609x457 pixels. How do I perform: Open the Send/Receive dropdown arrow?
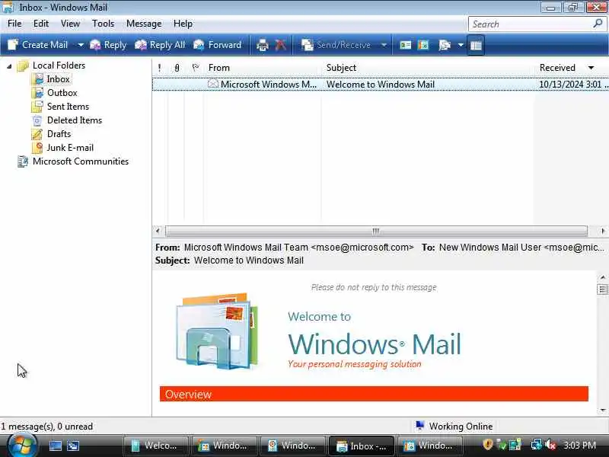click(384, 45)
